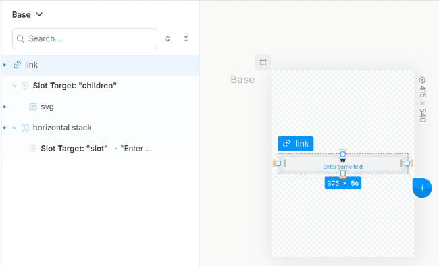The height and width of the screenshot is (266, 439).
Task: Collapse all tree nodes icon
Action: click(186, 38)
